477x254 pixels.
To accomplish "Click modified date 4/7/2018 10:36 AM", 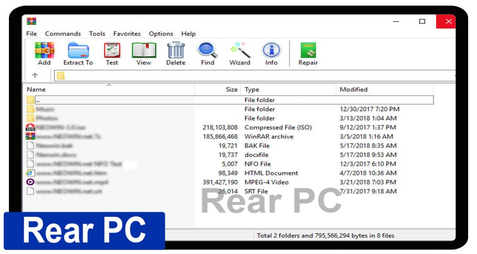I will [368, 173].
